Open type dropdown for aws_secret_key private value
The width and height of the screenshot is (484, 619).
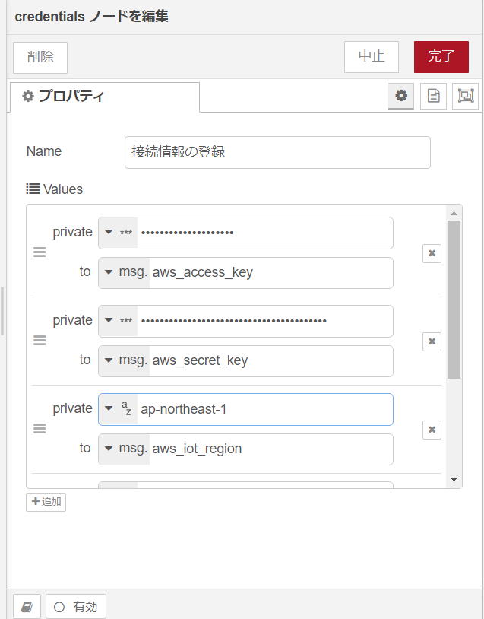click(118, 321)
